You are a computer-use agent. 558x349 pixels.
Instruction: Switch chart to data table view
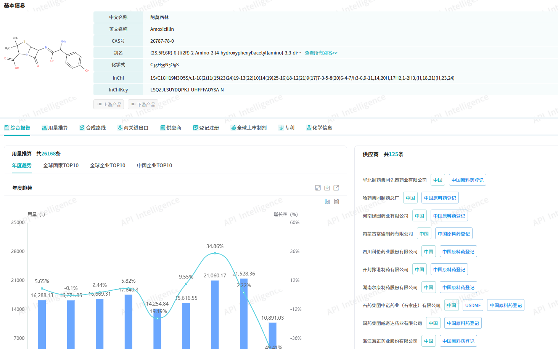(336, 202)
